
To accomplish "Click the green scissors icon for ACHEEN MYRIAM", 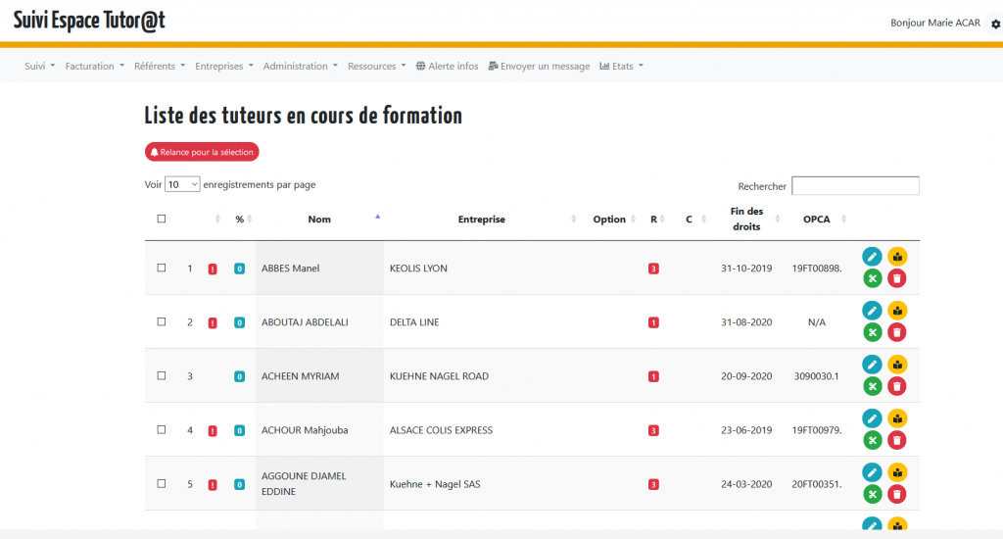I will point(872,386).
